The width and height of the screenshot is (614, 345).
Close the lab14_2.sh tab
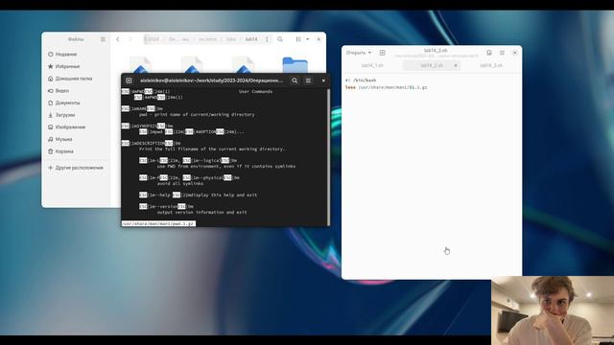pyautogui.click(x=456, y=65)
